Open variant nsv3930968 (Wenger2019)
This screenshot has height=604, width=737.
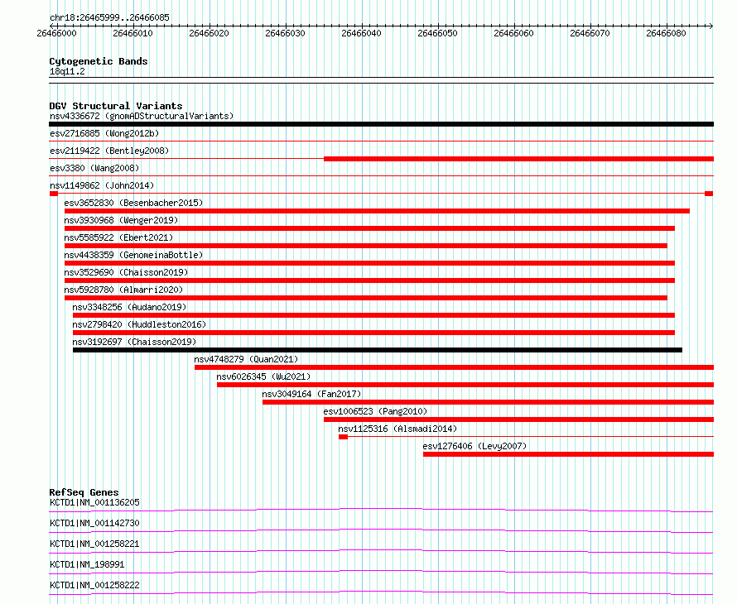tap(121, 220)
